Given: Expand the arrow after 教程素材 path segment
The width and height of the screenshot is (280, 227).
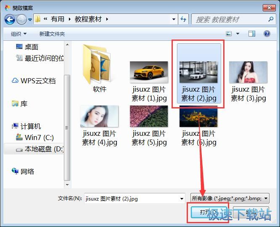Looking at the screenshot, I should [x=107, y=19].
